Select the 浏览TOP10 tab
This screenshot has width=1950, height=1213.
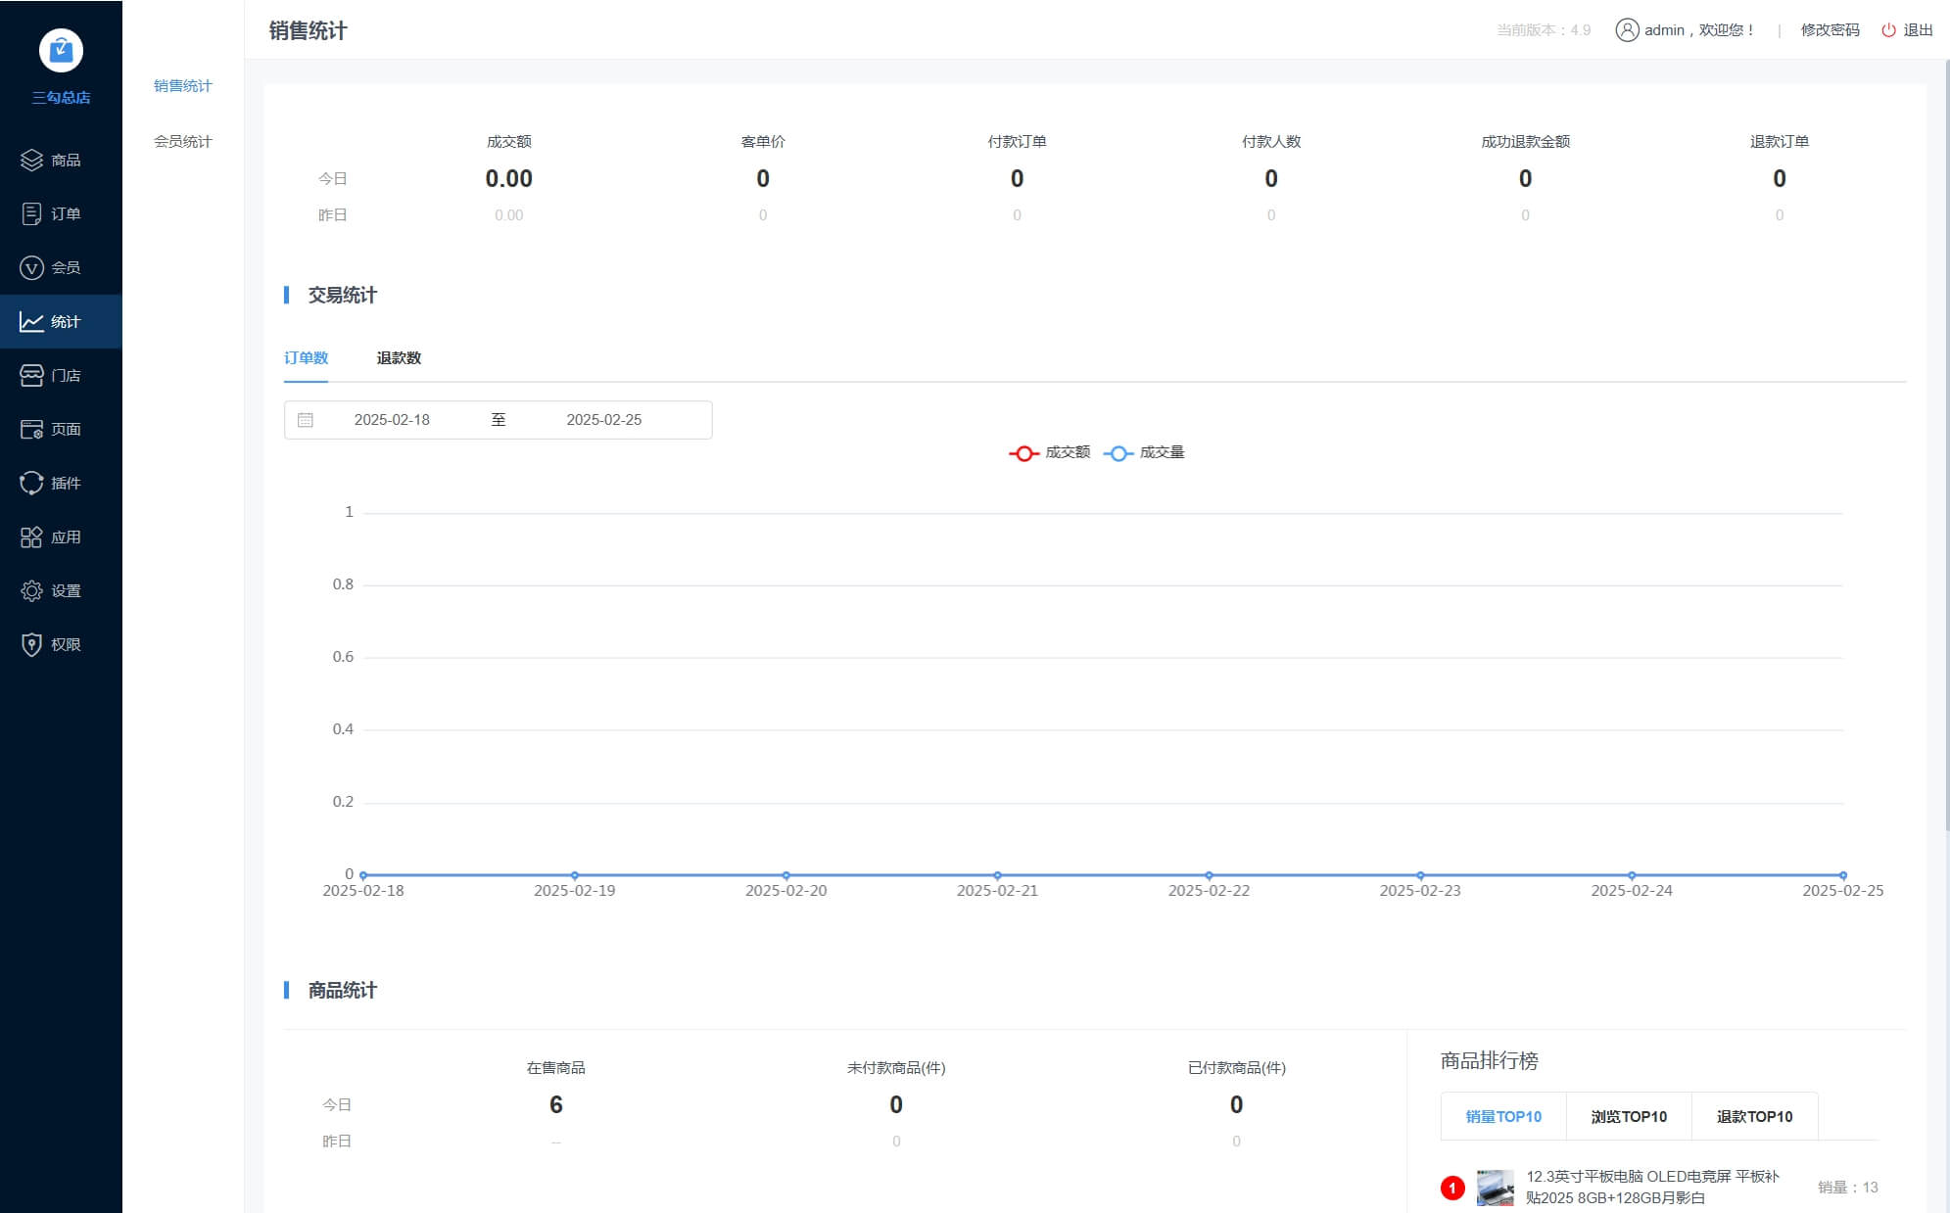(1628, 1115)
